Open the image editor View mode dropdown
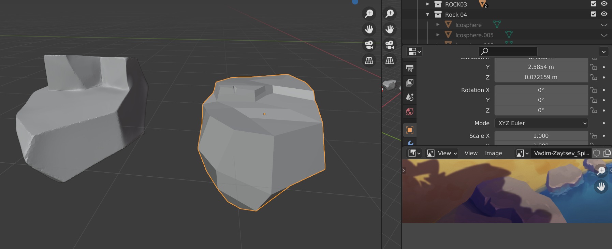612x249 pixels. click(x=442, y=153)
